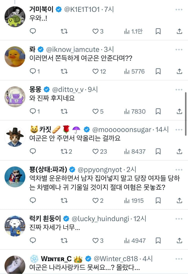The width and height of the screenshot is (188, 274).
Task: Open the @lucky_huindungi profile link
Action: click(100, 218)
